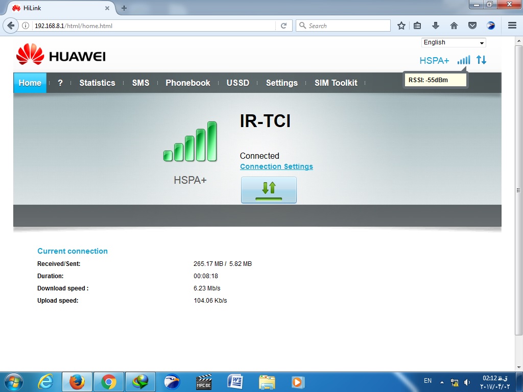523x392 pixels.
Task: Click the page vertical scrollbar
Action: 518,190
